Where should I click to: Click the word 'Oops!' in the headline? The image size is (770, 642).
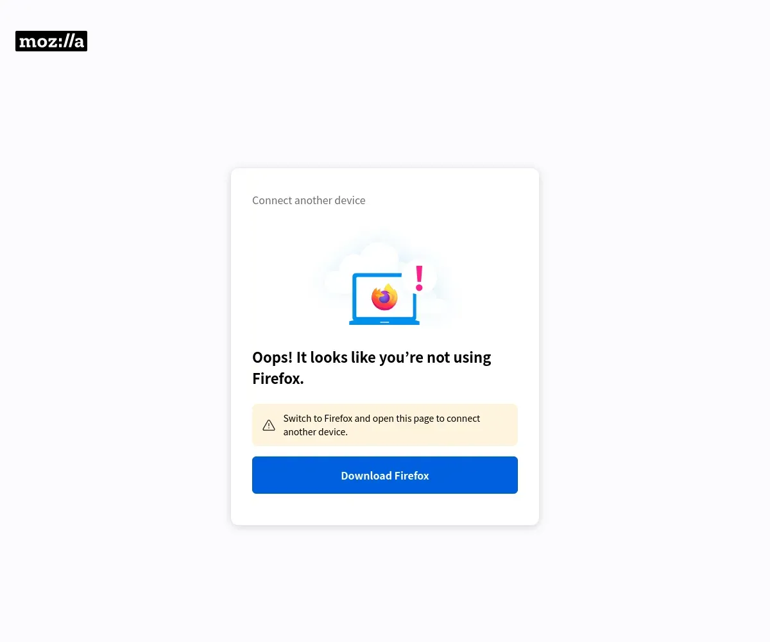point(272,358)
